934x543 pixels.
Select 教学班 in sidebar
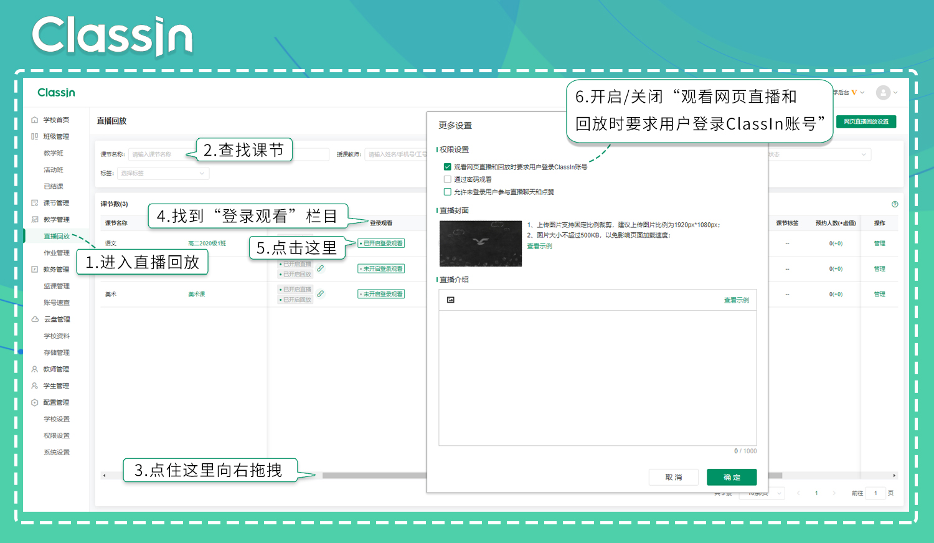coord(54,153)
